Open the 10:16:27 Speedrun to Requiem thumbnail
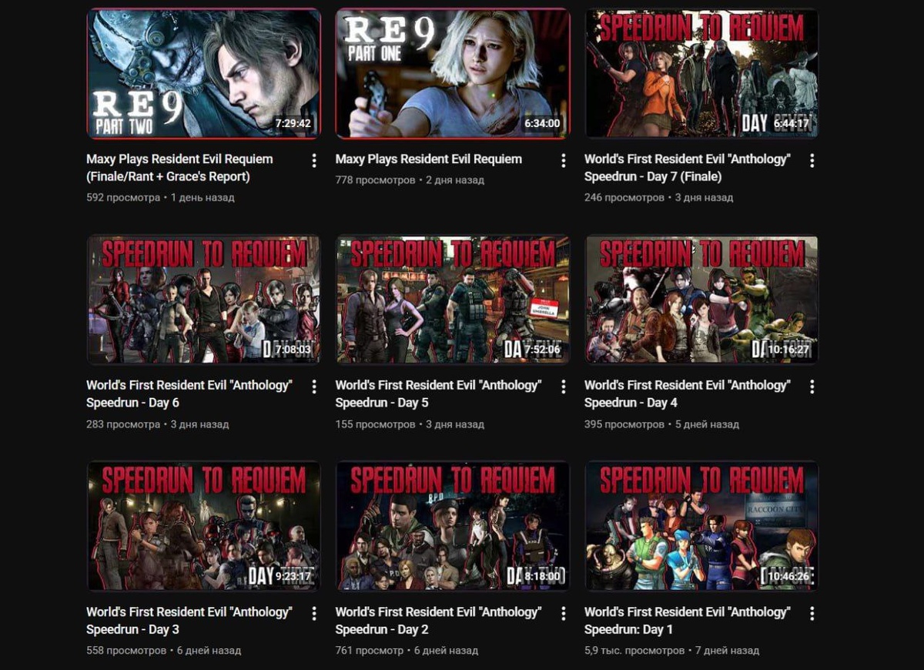Image resolution: width=924 pixels, height=670 pixels. coord(701,299)
